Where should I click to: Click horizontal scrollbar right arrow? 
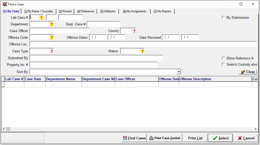(x=255, y=129)
